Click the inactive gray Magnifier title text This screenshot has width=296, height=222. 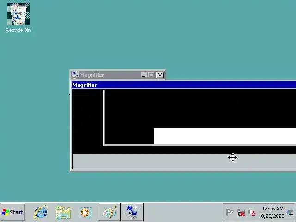92,75
